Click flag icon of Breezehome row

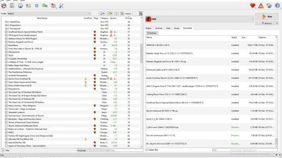point(95,89)
